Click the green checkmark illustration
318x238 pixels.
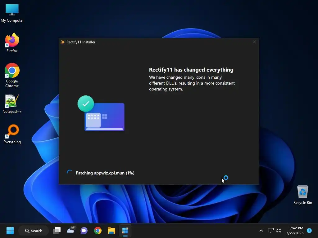tap(86, 104)
